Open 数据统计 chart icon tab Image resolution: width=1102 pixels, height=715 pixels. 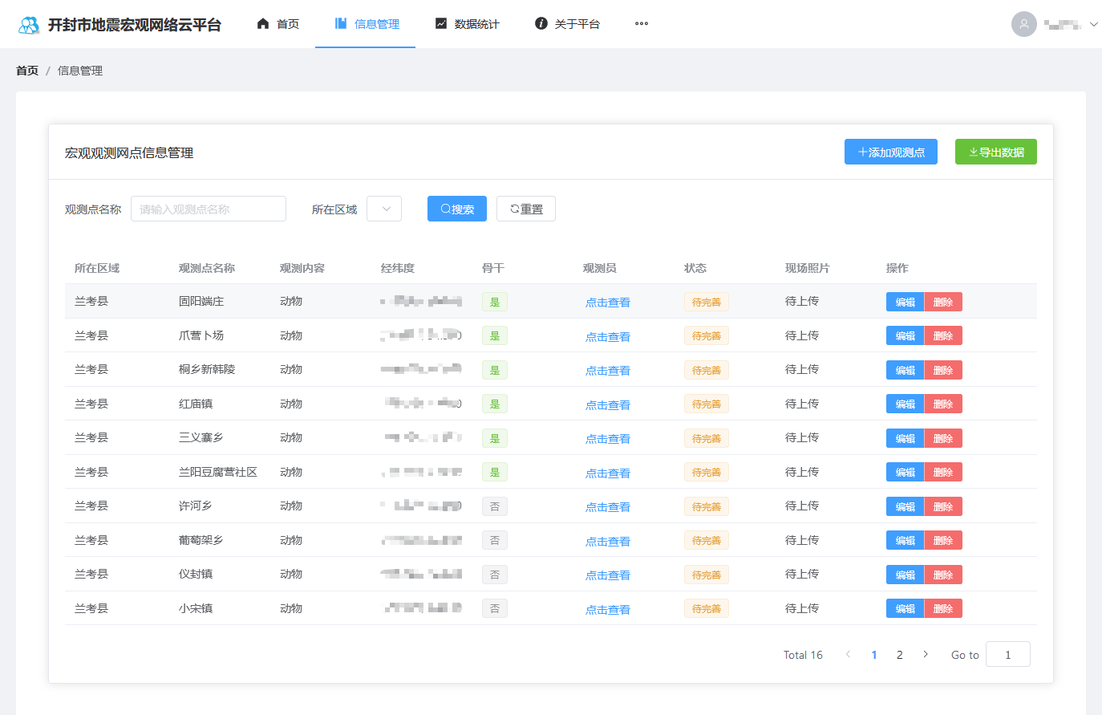pyautogui.click(x=441, y=24)
